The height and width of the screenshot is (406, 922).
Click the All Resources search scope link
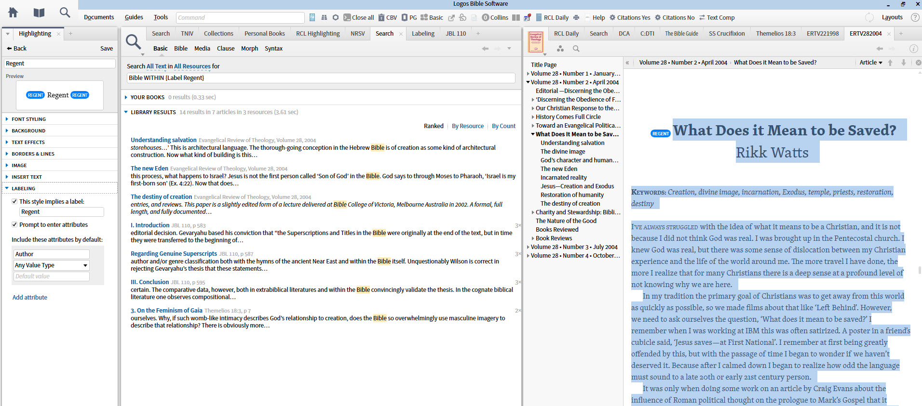(x=192, y=66)
